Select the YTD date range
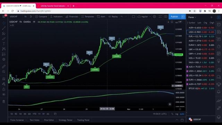The height and width of the screenshot is (125, 222). pyautogui.click(x=34, y=114)
